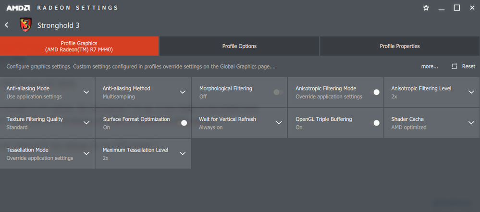Toggle Morphological Filtering switch

pyautogui.click(x=278, y=92)
